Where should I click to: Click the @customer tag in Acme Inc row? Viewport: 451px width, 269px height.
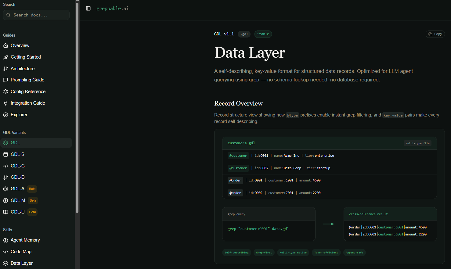pyautogui.click(x=238, y=156)
